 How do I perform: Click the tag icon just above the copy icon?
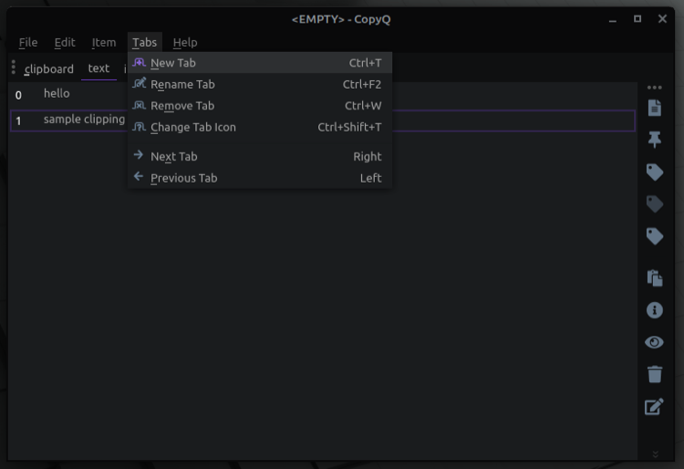coord(654,236)
